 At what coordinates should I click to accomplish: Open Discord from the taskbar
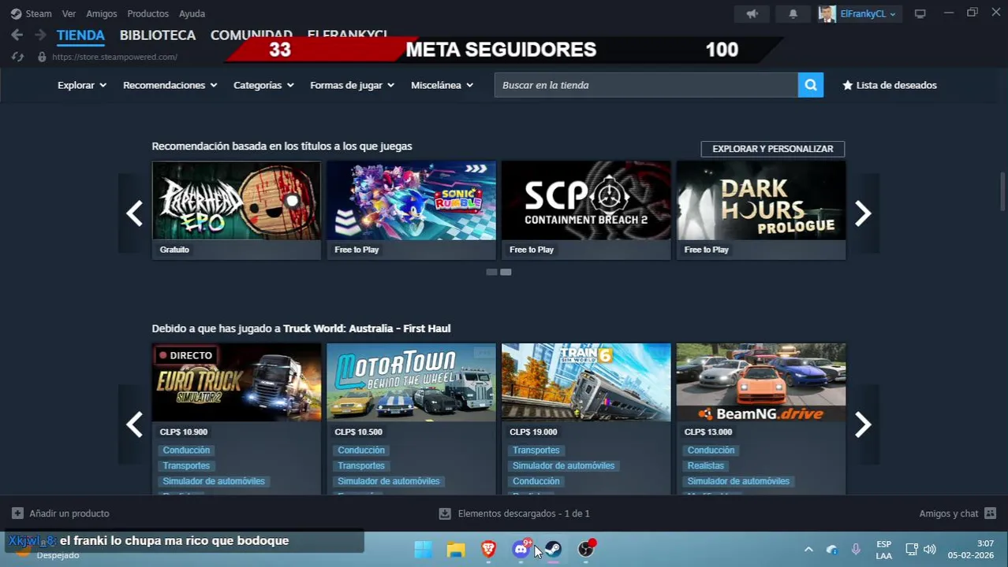tap(521, 550)
